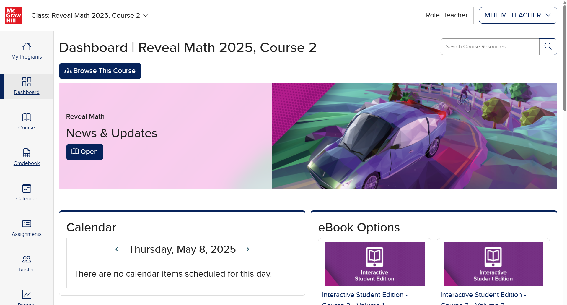The image size is (567, 305).
Task: Open the Course book icon
Action: pyautogui.click(x=27, y=117)
